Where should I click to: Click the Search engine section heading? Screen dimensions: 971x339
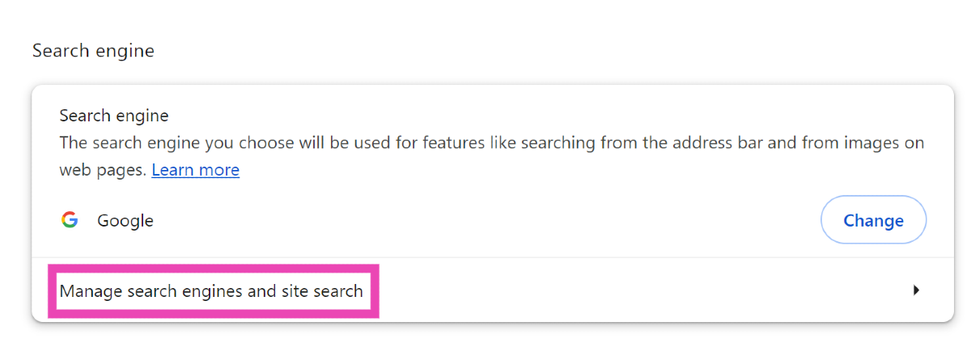coord(93,51)
